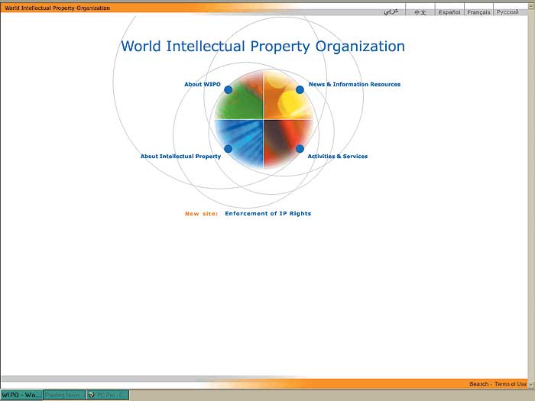The width and height of the screenshot is (535, 401).
Task: Click the globe icon on third taskbar button
Action: 91,395
